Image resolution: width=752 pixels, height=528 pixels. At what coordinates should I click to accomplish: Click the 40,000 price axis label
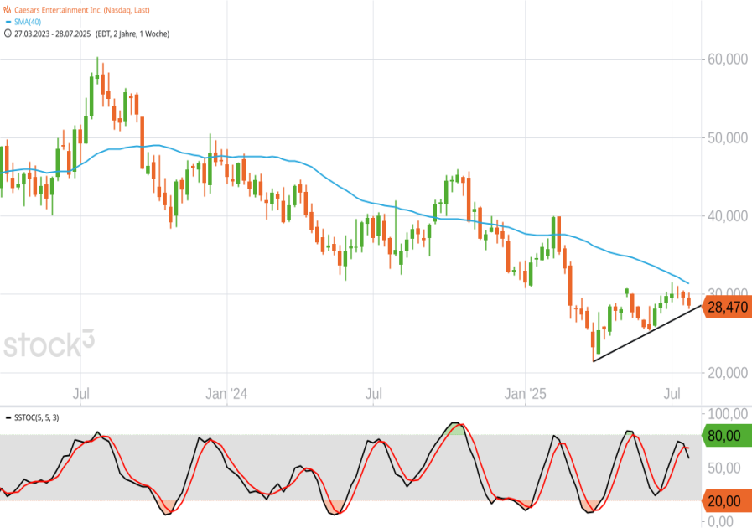728,216
